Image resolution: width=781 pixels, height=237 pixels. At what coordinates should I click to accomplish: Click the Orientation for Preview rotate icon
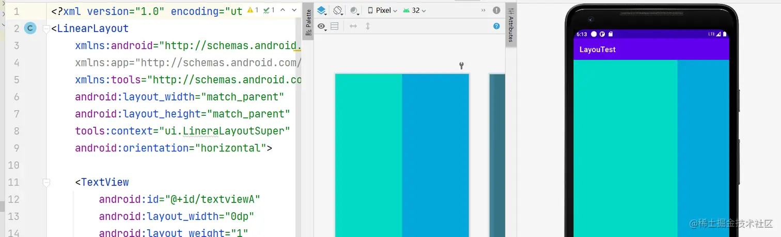tap(338, 10)
